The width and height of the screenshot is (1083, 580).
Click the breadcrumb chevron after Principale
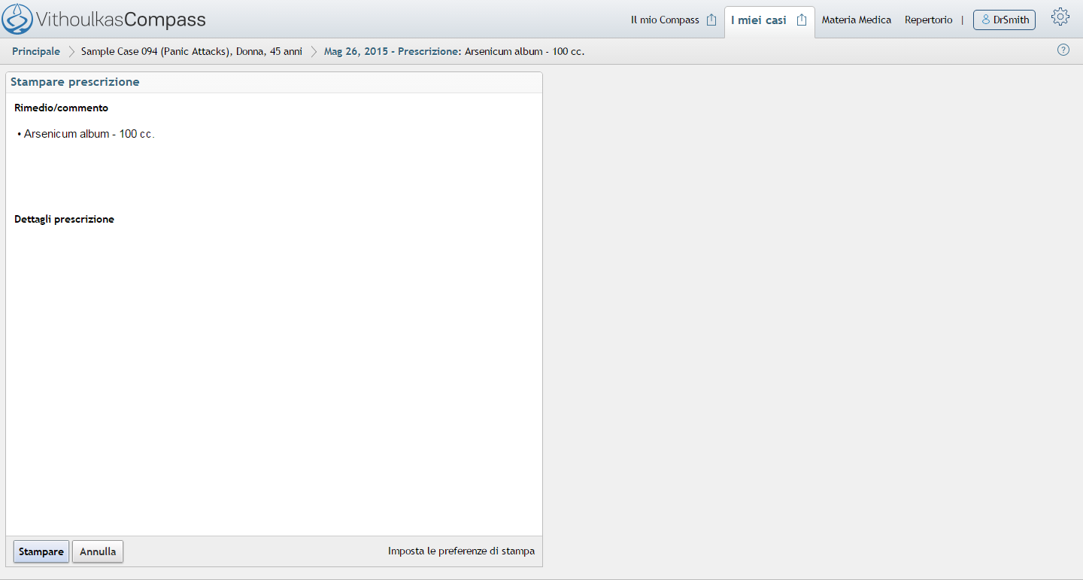(71, 52)
